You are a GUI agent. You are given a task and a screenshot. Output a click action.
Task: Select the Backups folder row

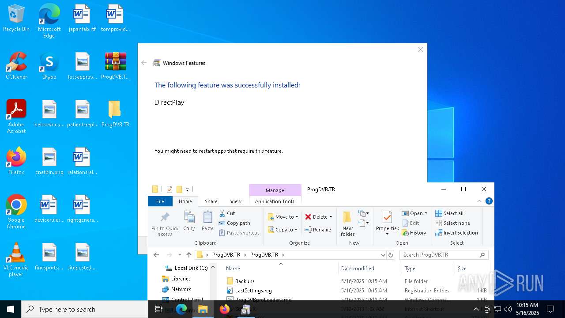click(356, 281)
